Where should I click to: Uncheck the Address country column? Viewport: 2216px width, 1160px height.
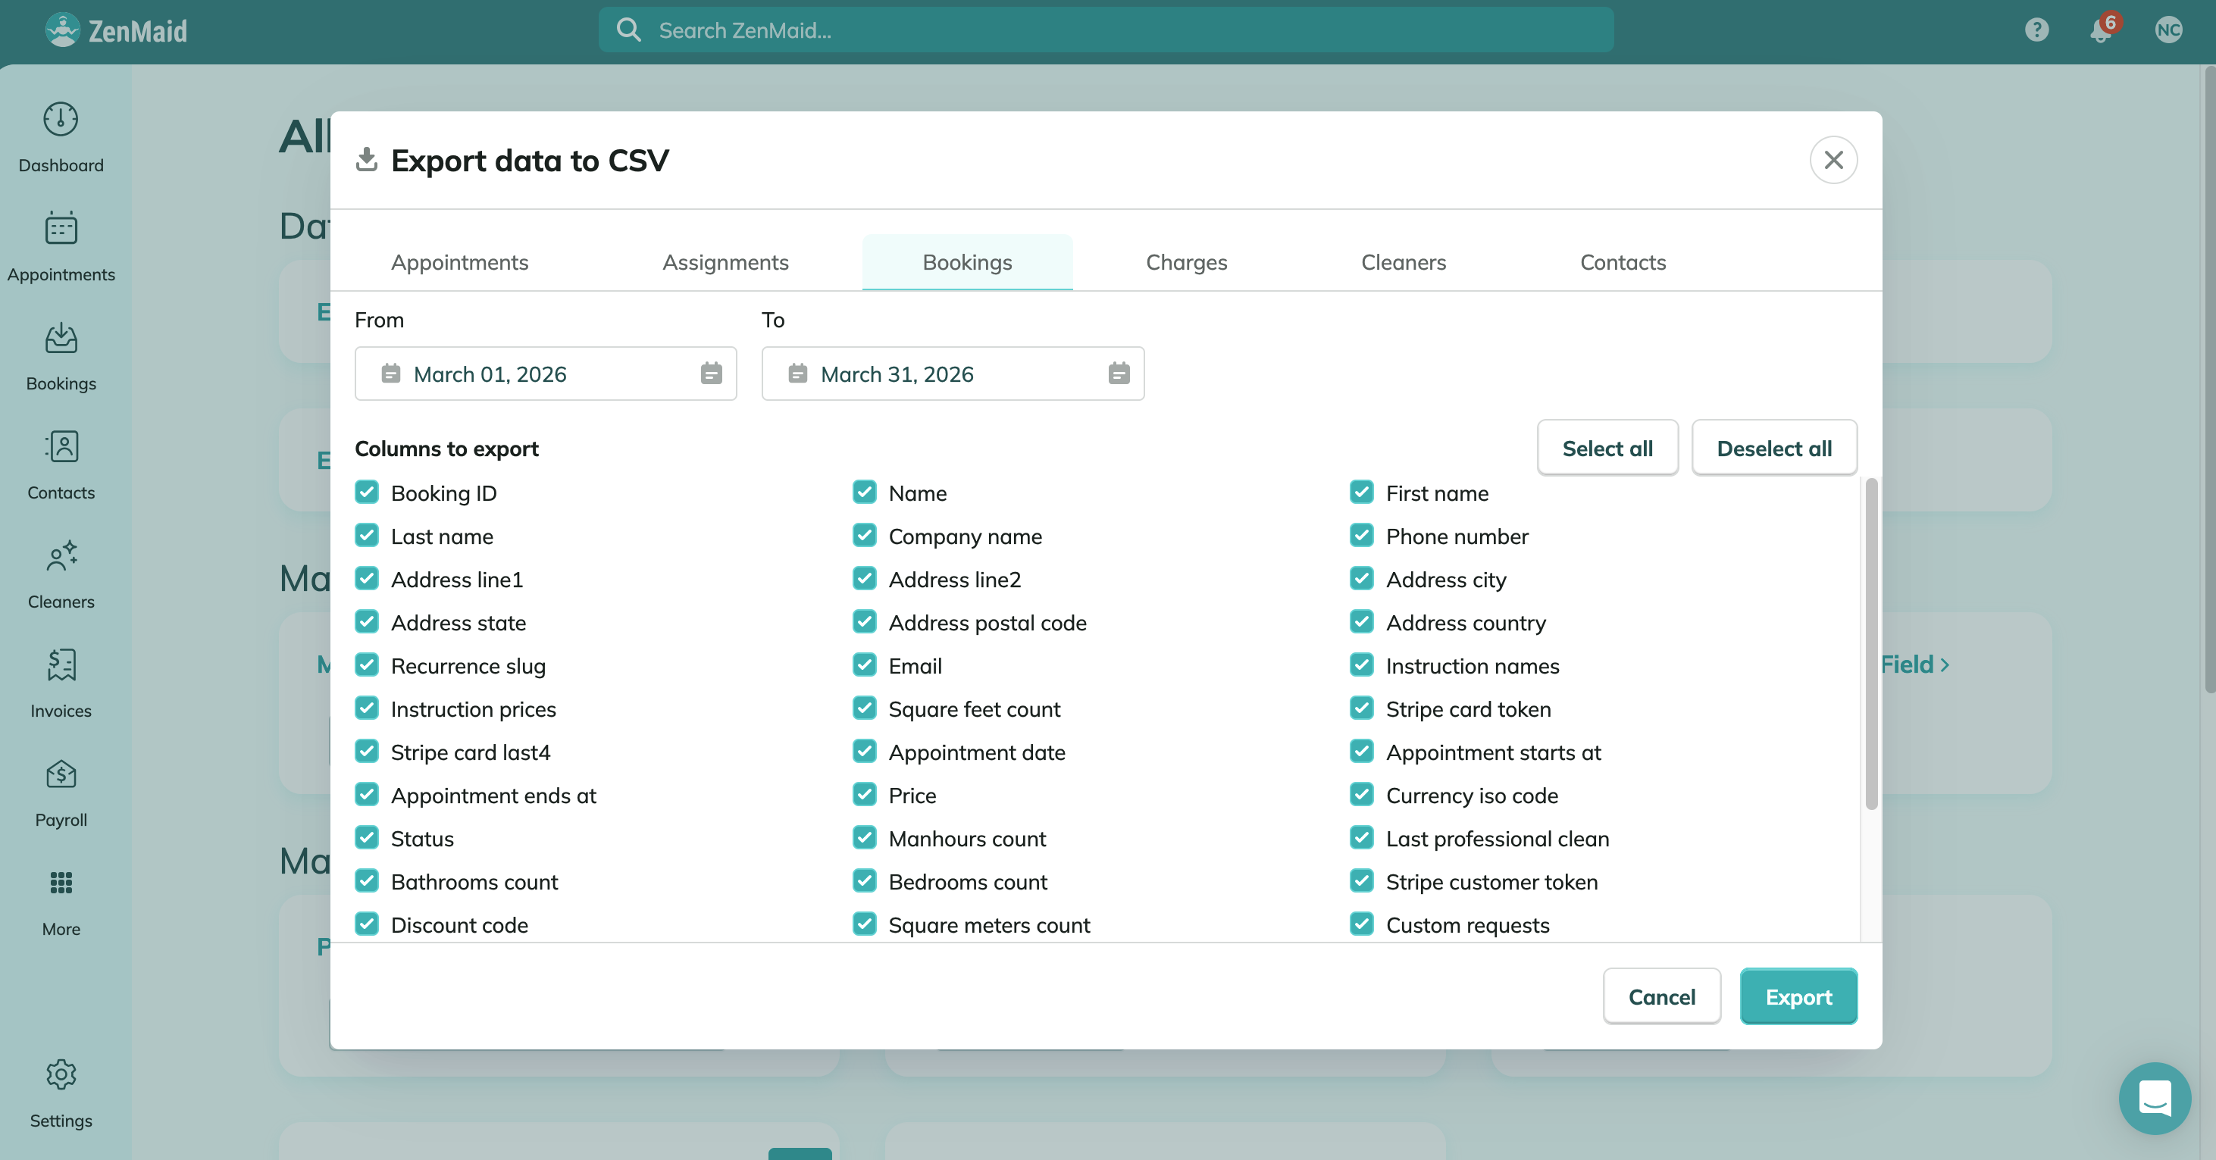[1361, 622]
